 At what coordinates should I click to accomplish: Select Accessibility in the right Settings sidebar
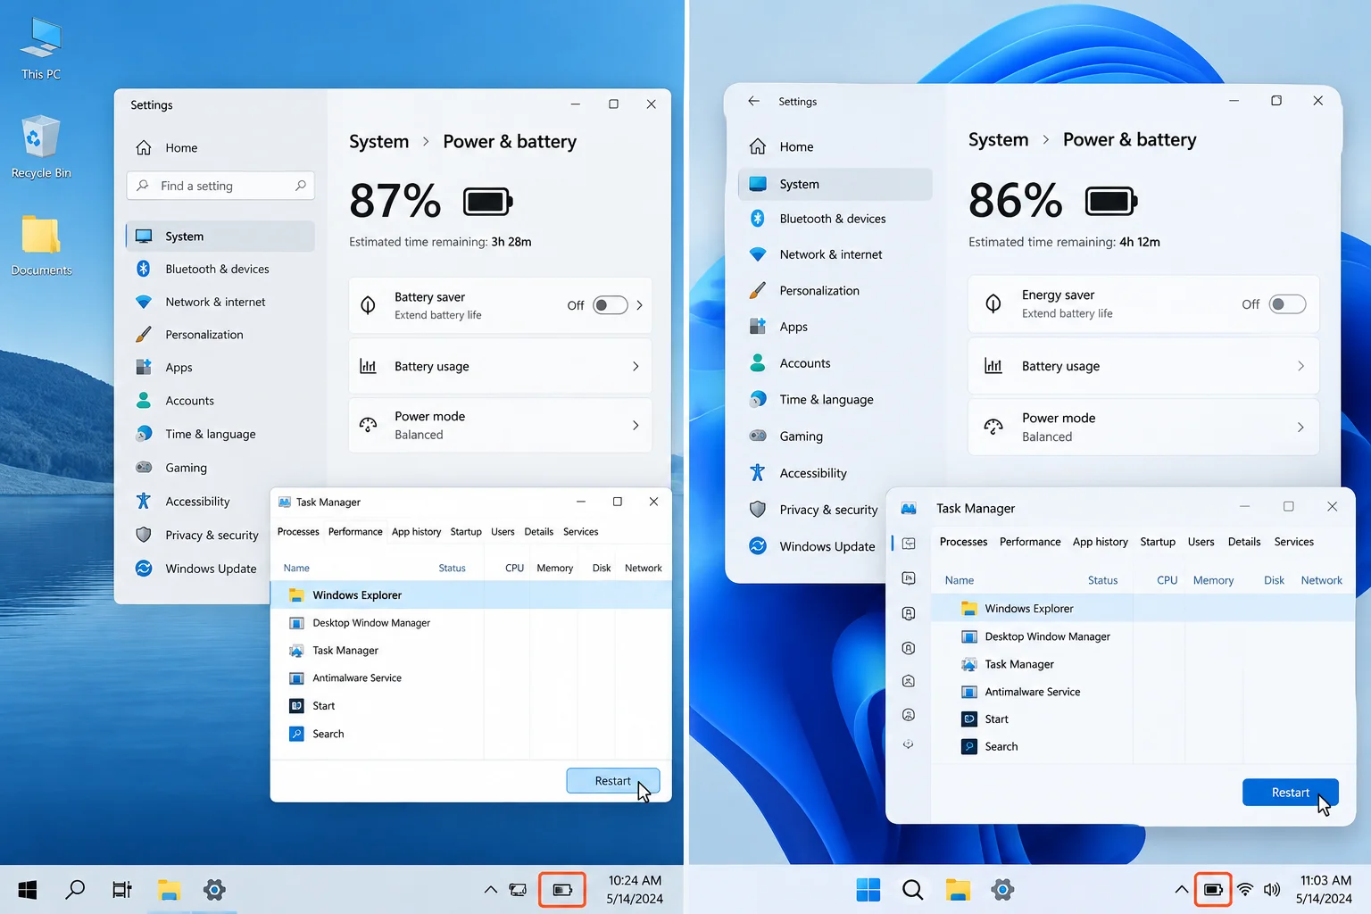(x=813, y=473)
